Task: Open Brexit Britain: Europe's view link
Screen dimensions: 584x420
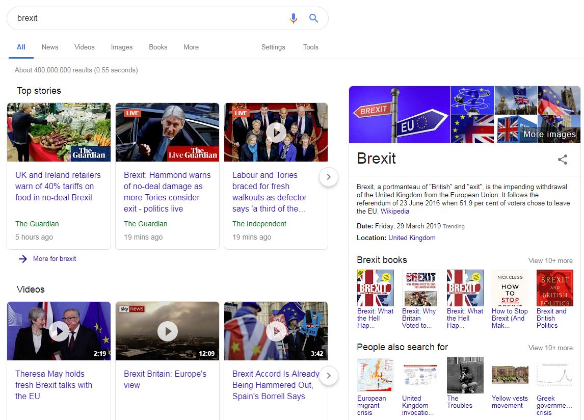Action: (x=165, y=379)
